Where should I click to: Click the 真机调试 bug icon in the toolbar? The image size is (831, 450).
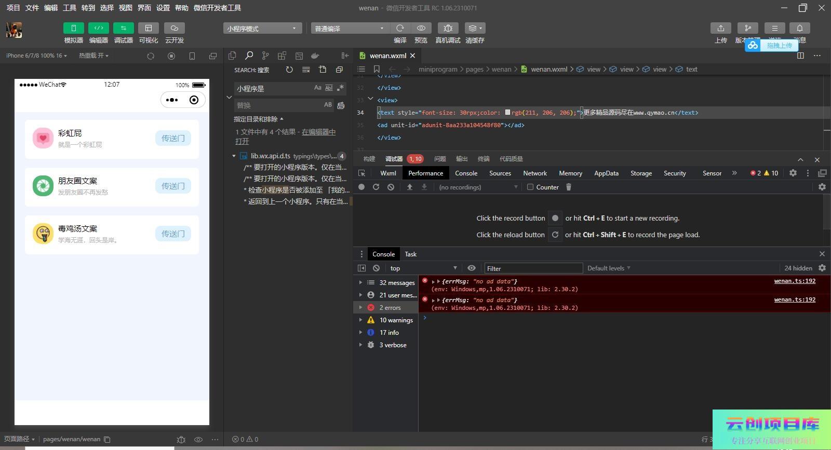[x=448, y=28]
